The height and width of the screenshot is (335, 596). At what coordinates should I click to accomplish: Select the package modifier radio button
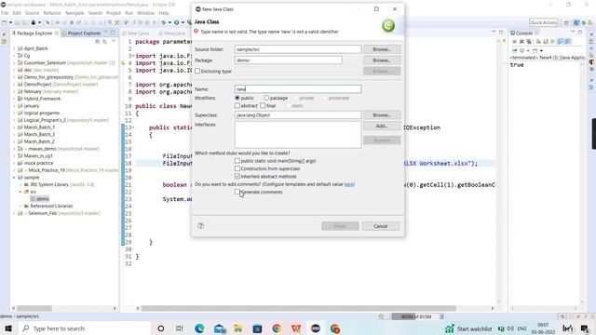tap(266, 98)
